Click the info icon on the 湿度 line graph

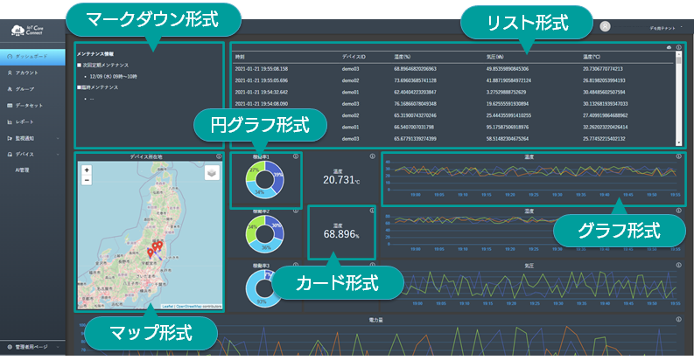point(678,211)
